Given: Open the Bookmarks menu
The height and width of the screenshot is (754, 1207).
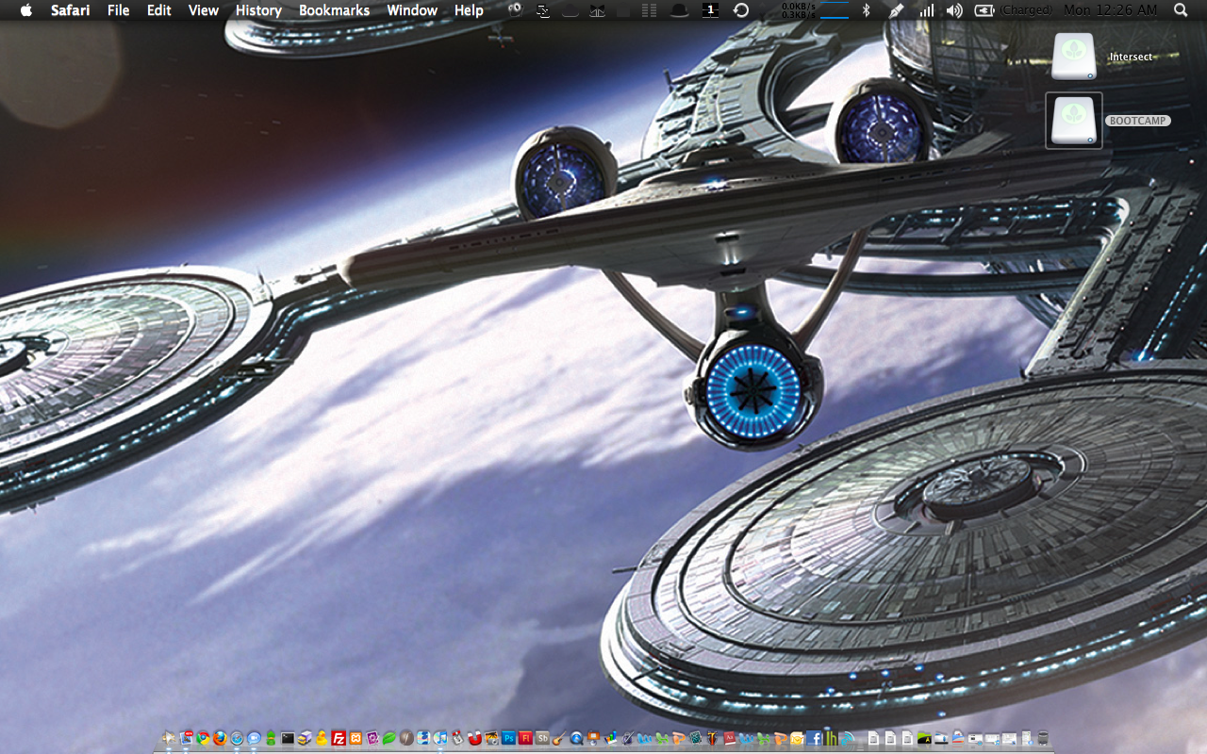Looking at the screenshot, I should click(334, 10).
